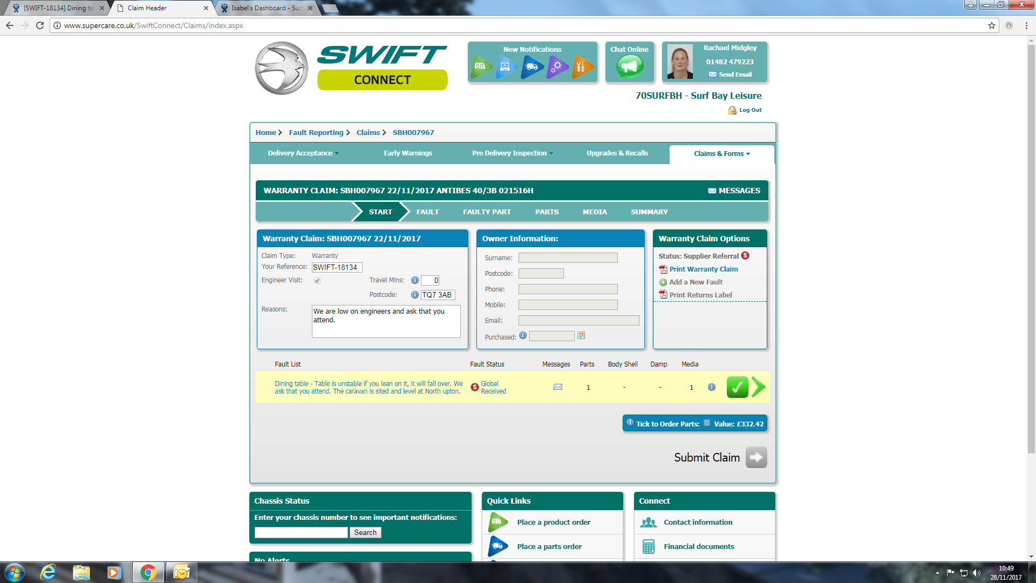
Task: Expand Pre Delivery Inspection dropdown
Action: (512, 153)
